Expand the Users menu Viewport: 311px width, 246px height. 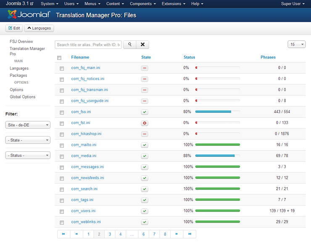point(71,4)
